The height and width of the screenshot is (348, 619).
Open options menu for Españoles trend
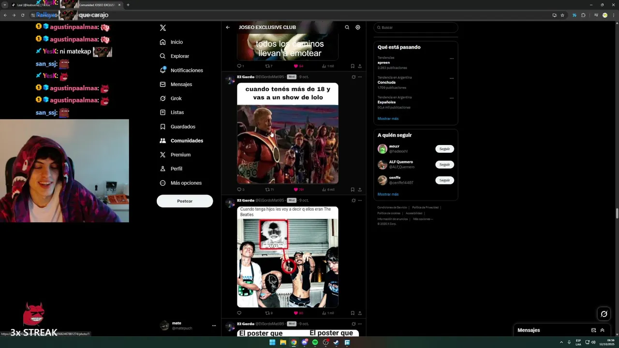click(452, 98)
